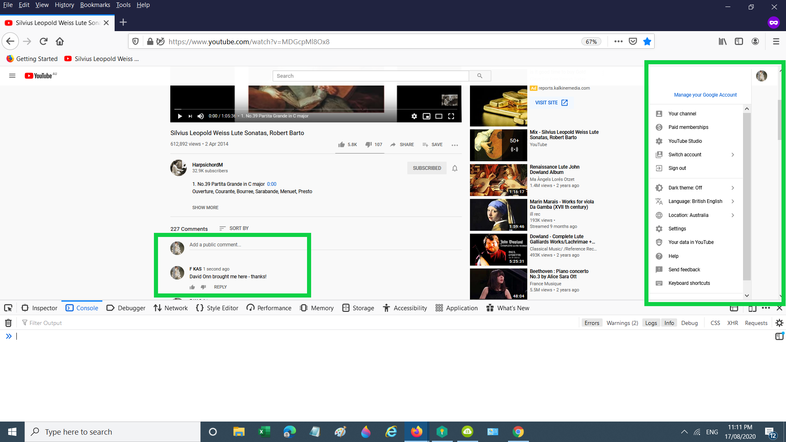Enter full screen video icon
This screenshot has height=442, width=786.
click(451, 116)
